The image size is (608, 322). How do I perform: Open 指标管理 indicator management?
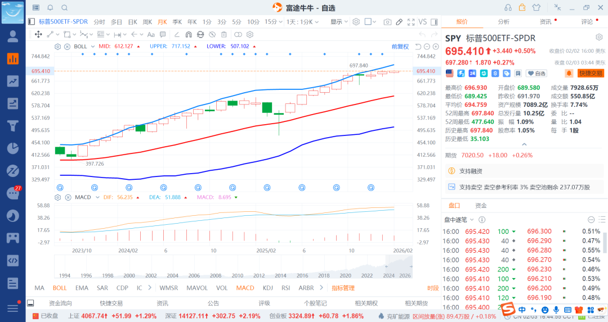tap(343, 288)
